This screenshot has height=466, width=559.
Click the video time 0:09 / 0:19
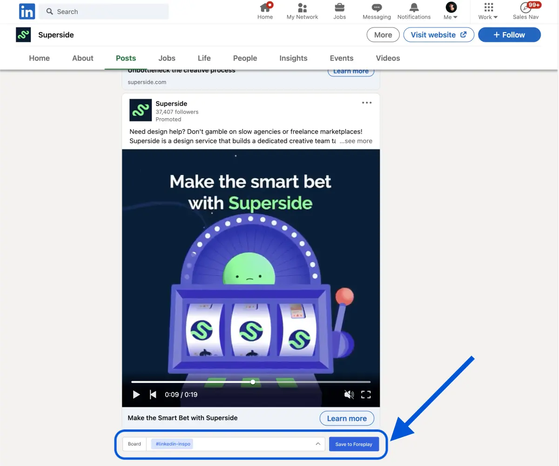coord(181,395)
